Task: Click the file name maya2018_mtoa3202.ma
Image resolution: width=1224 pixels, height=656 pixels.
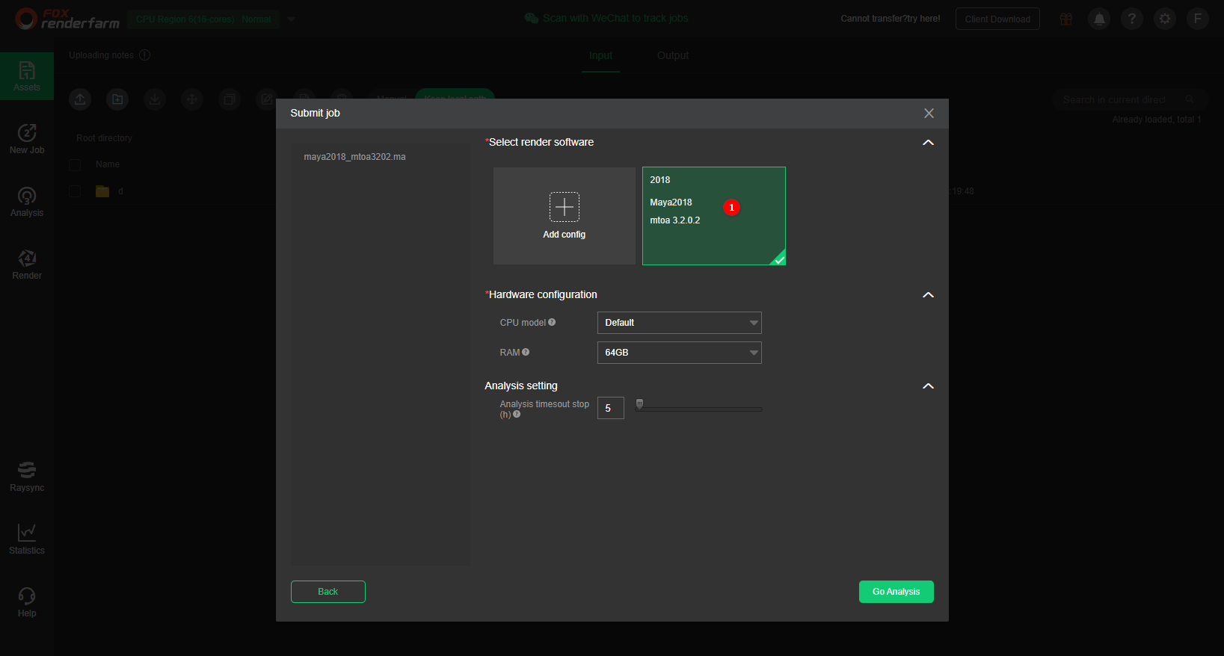Action: pyautogui.click(x=355, y=157)
